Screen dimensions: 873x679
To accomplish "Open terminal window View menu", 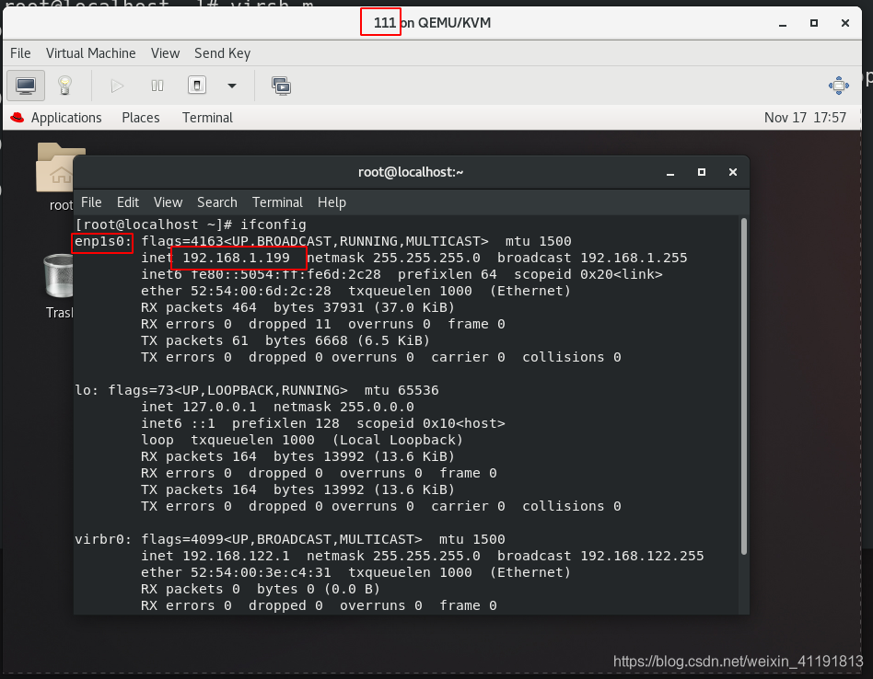I will tap(169, 202).
